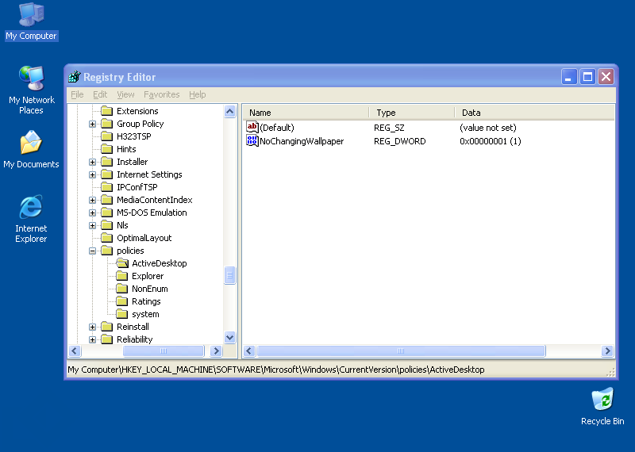The width and height of the screenshot is (635, 452).
Task: Click tree pane scroll up arrow
Action: 229,111
